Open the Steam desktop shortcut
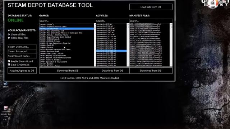Screen dimensions: 230x129 [6, 85]
